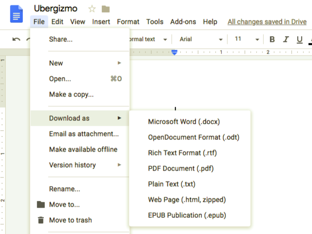
Task: Click the blue indent marker on ruler
Action: tap(175, 52)
